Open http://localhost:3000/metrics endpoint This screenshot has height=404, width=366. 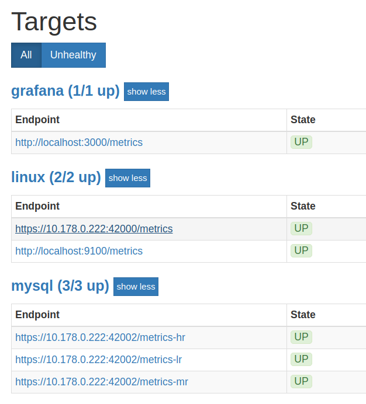79,142
